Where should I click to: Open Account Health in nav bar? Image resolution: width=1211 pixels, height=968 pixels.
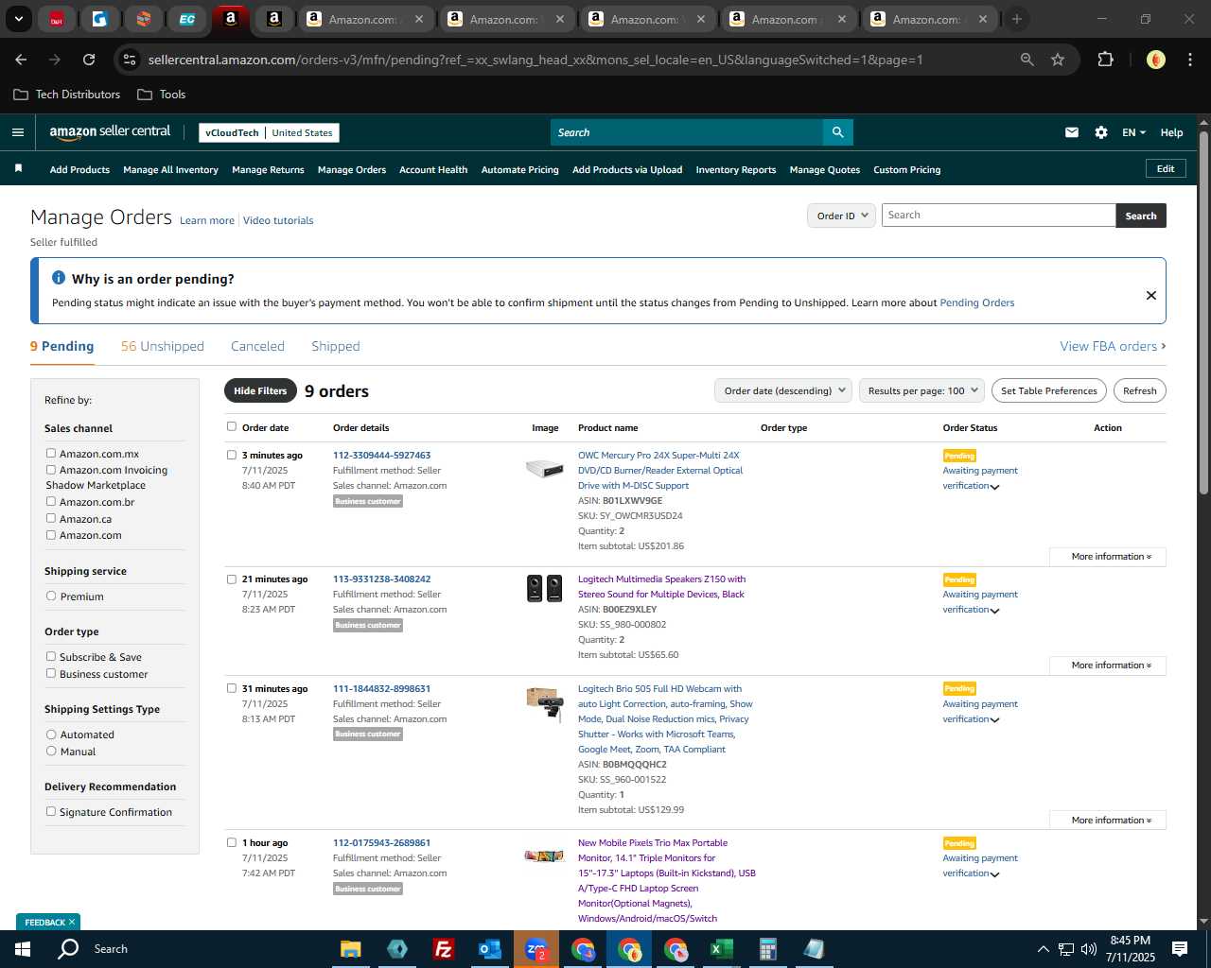(x=433, y=170)
